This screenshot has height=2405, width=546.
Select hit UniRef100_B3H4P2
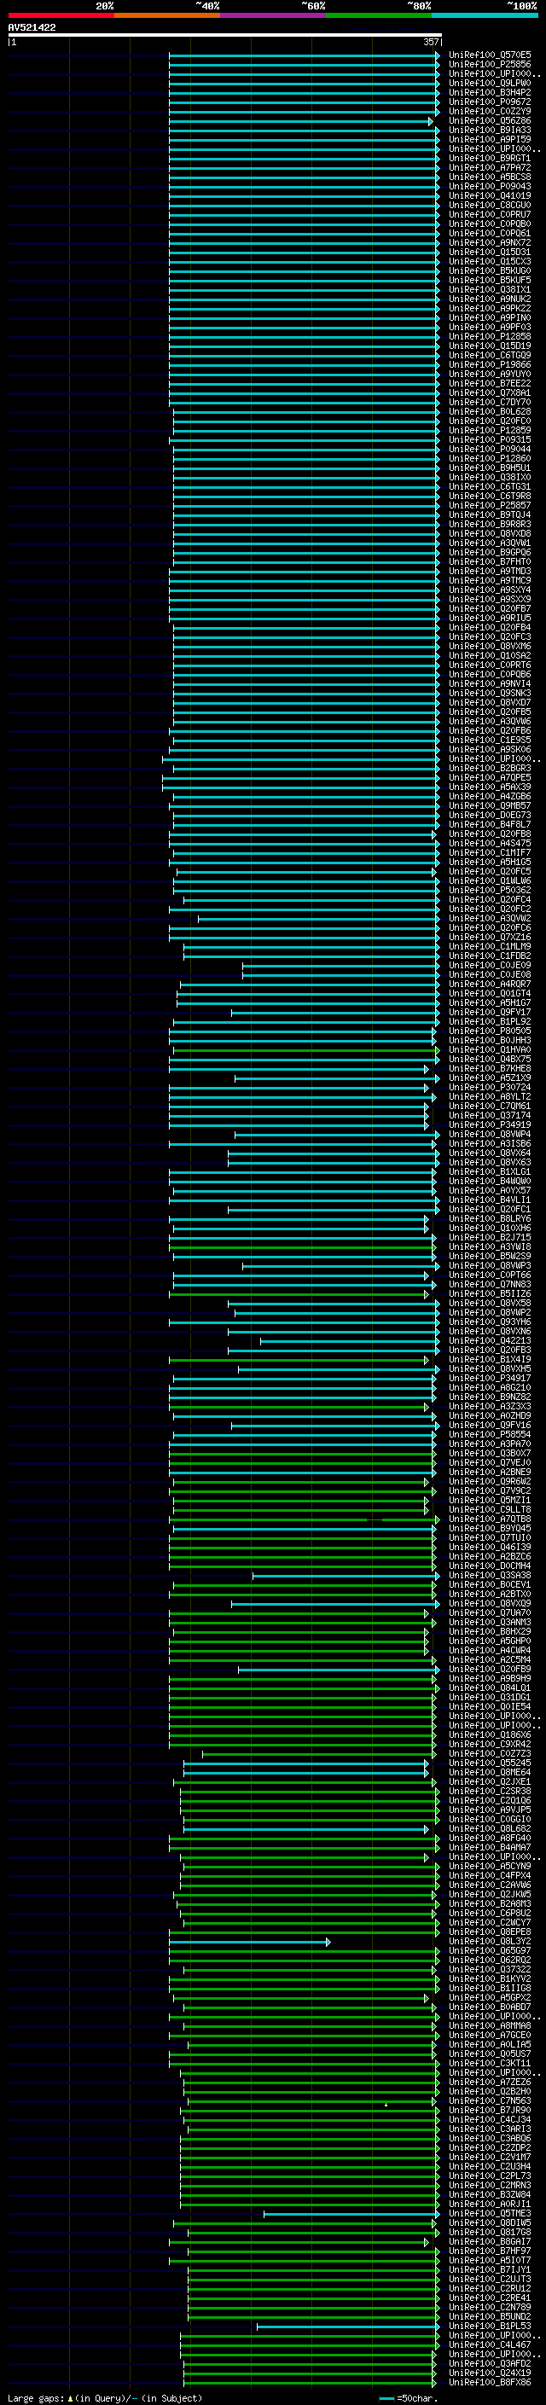[490, 92]
